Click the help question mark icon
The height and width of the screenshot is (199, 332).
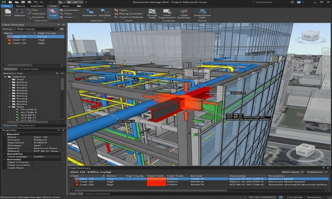pyautogui.click(x=299, y=2)
